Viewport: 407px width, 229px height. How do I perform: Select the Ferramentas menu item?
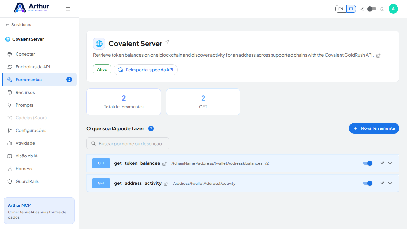pos(39,80)
